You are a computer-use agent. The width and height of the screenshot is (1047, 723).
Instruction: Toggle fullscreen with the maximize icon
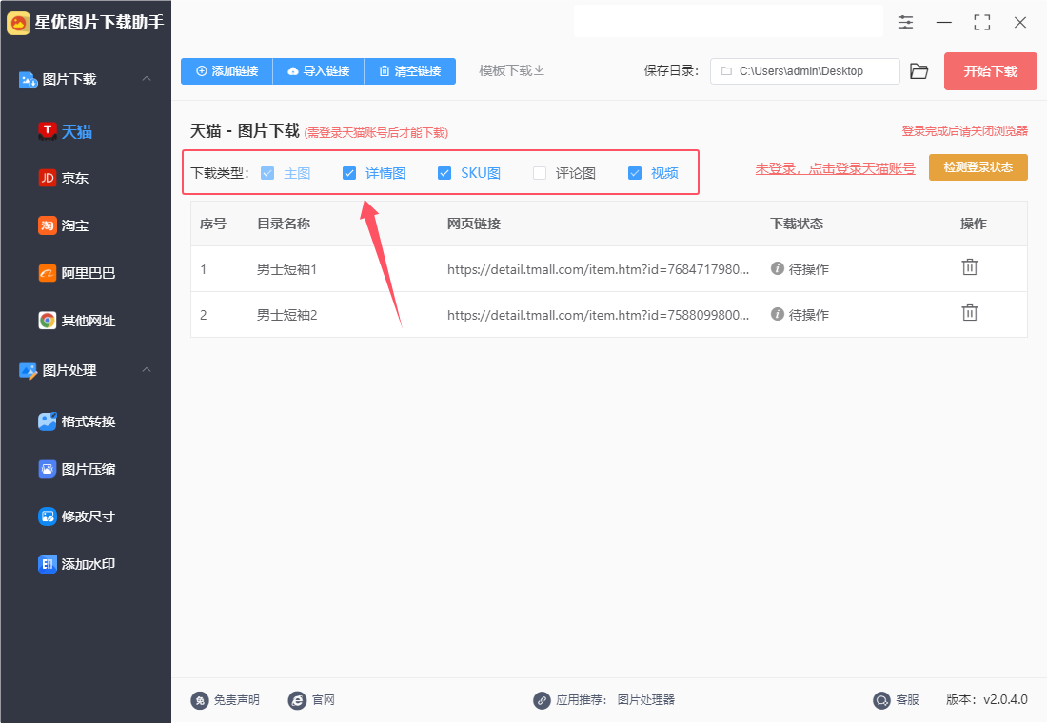click(981, 23)
